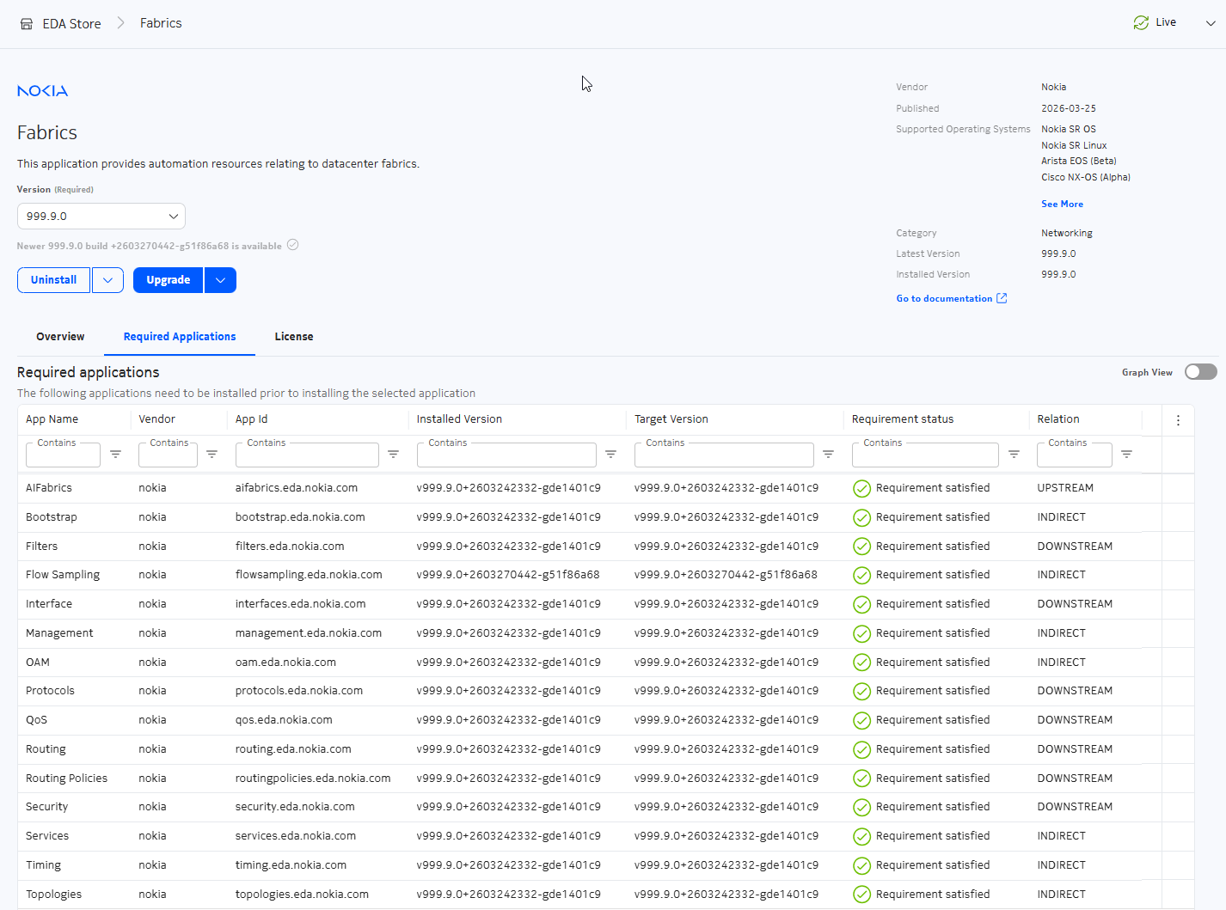
Task: Click the Relation filter input
Action: coord(1075,455)
